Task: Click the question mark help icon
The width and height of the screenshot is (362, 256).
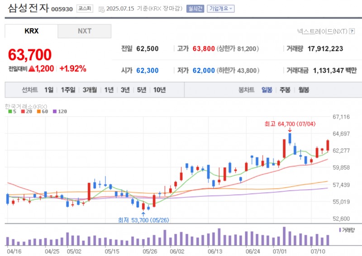Action: click(x=352, y=31)
